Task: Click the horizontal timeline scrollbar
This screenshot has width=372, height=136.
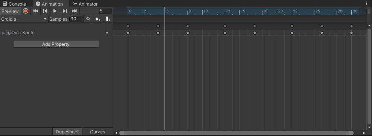Action: 236,133
